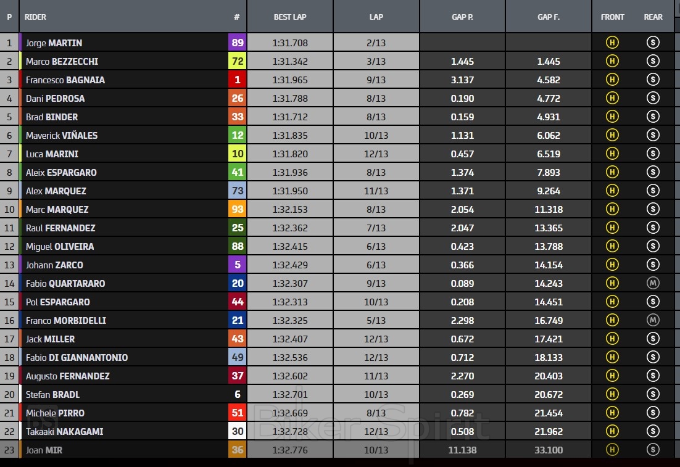Click the RIDER column header
This screenshot has height=467, width=680.
coord(36,17)
